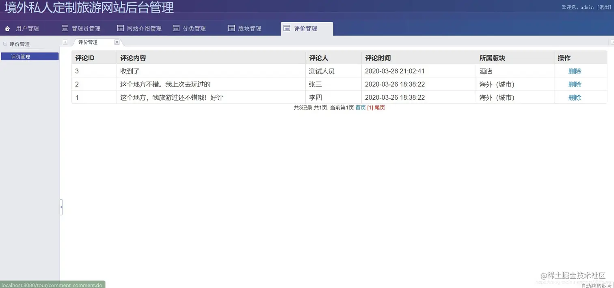
Task: Delete comment 1 by 李四
Action: coord(575,97)
